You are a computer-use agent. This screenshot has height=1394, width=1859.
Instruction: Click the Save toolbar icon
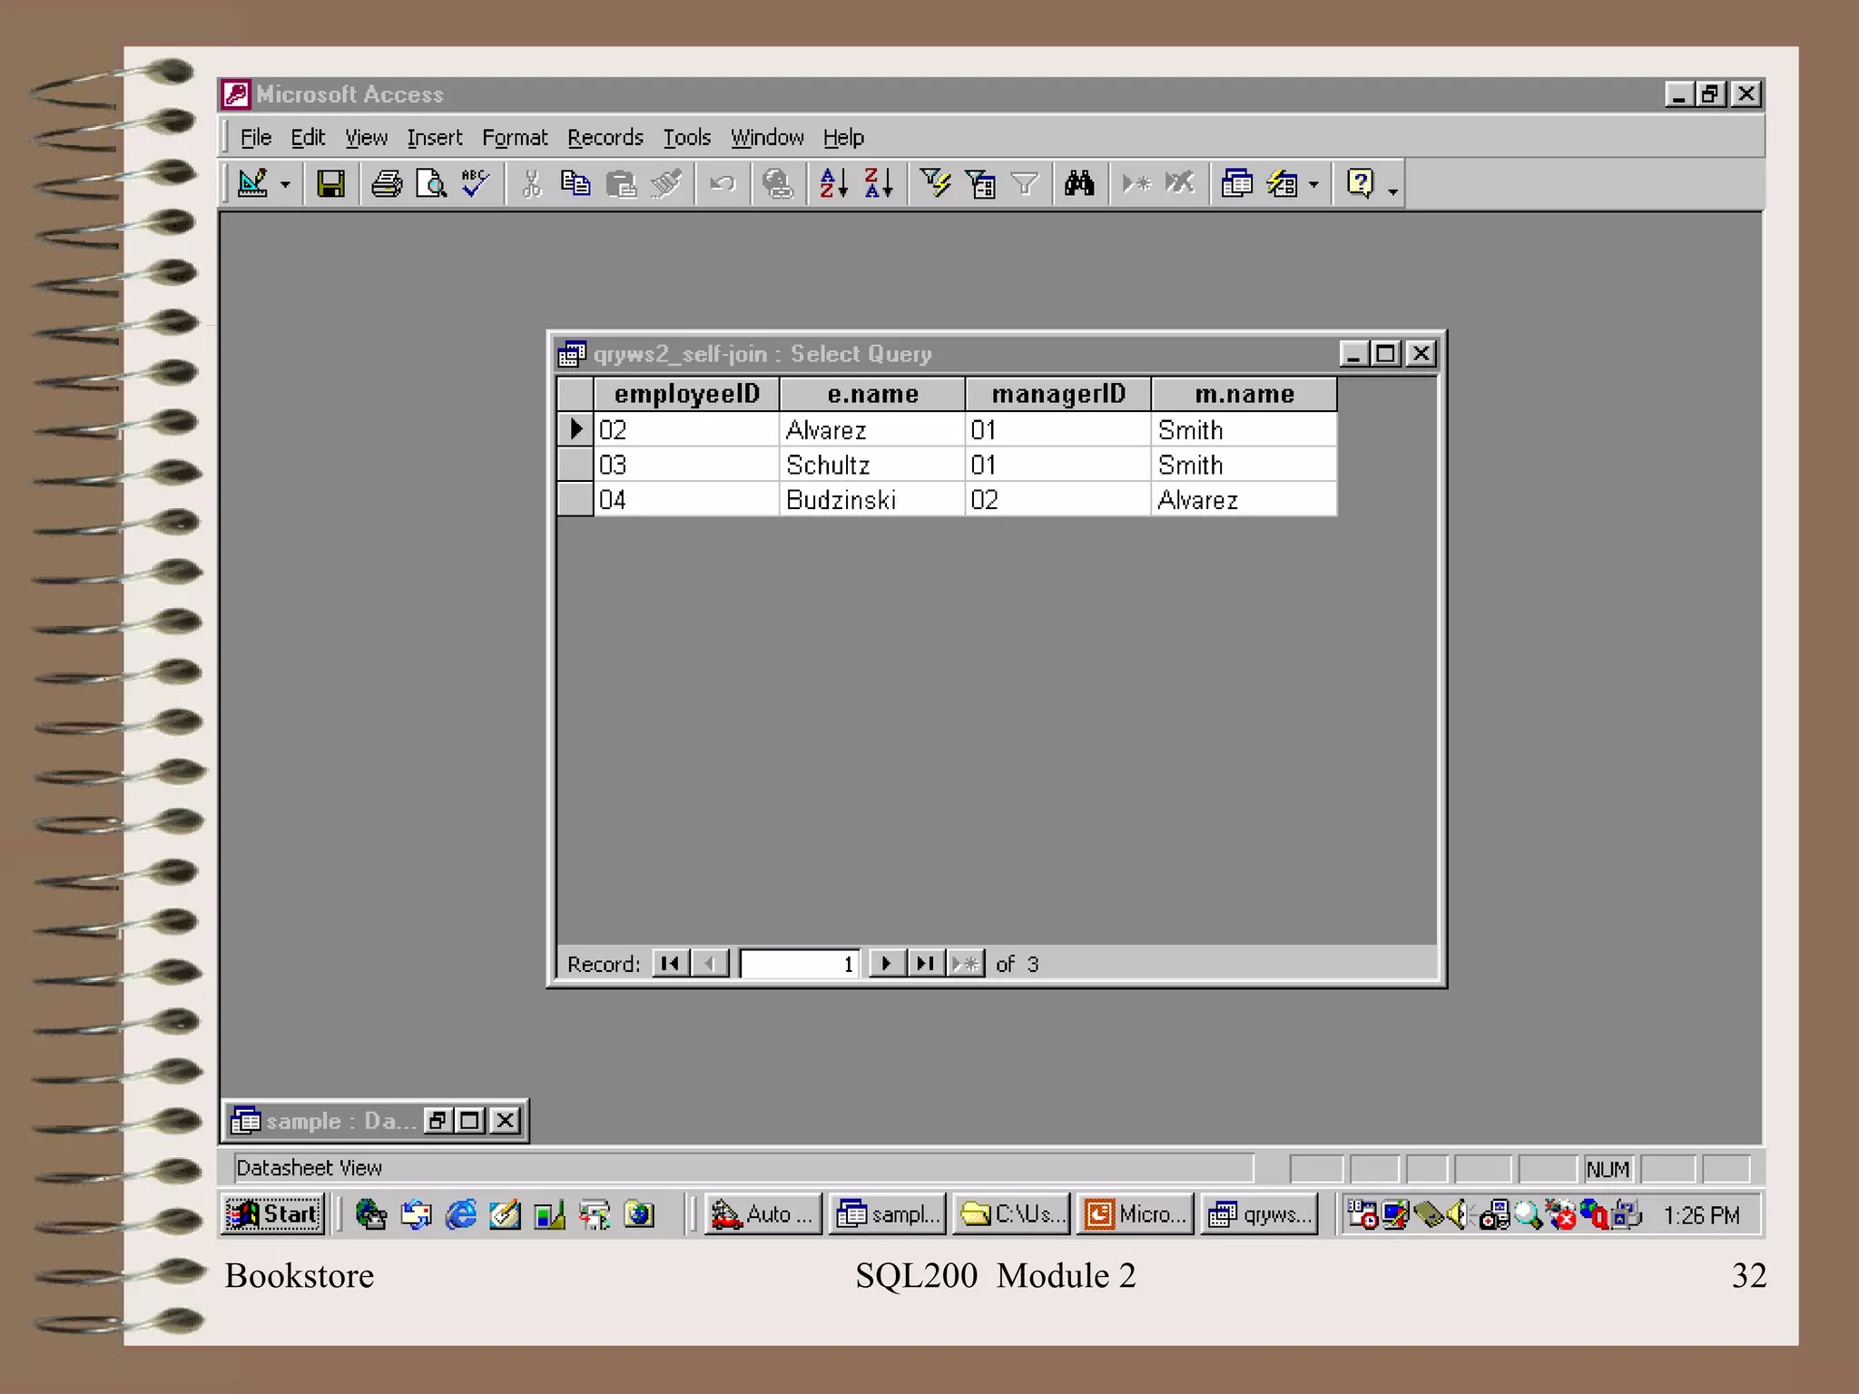click(330, 184)
